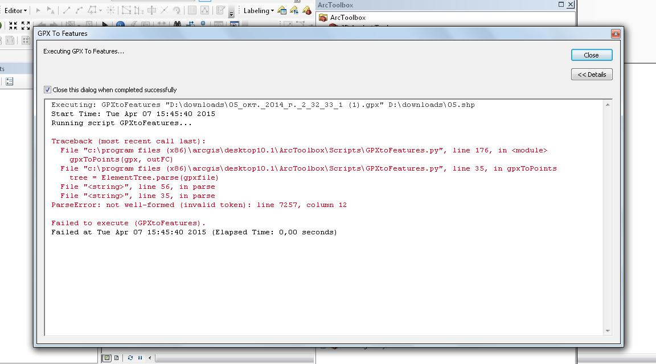Collapse details with the Details button
656x364 pixels.
pos(592,75)
